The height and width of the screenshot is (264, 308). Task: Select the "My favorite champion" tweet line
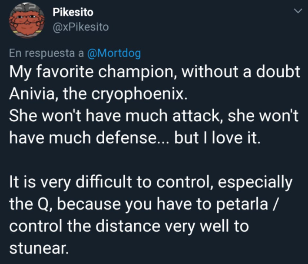tap(155, 72)
